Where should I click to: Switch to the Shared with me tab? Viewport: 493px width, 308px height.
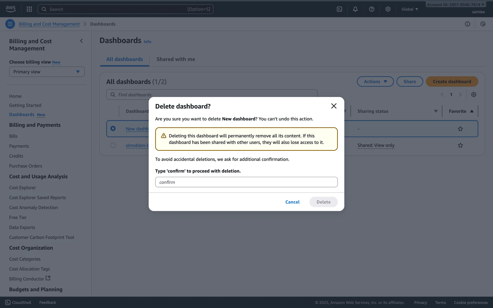[176, 59]
